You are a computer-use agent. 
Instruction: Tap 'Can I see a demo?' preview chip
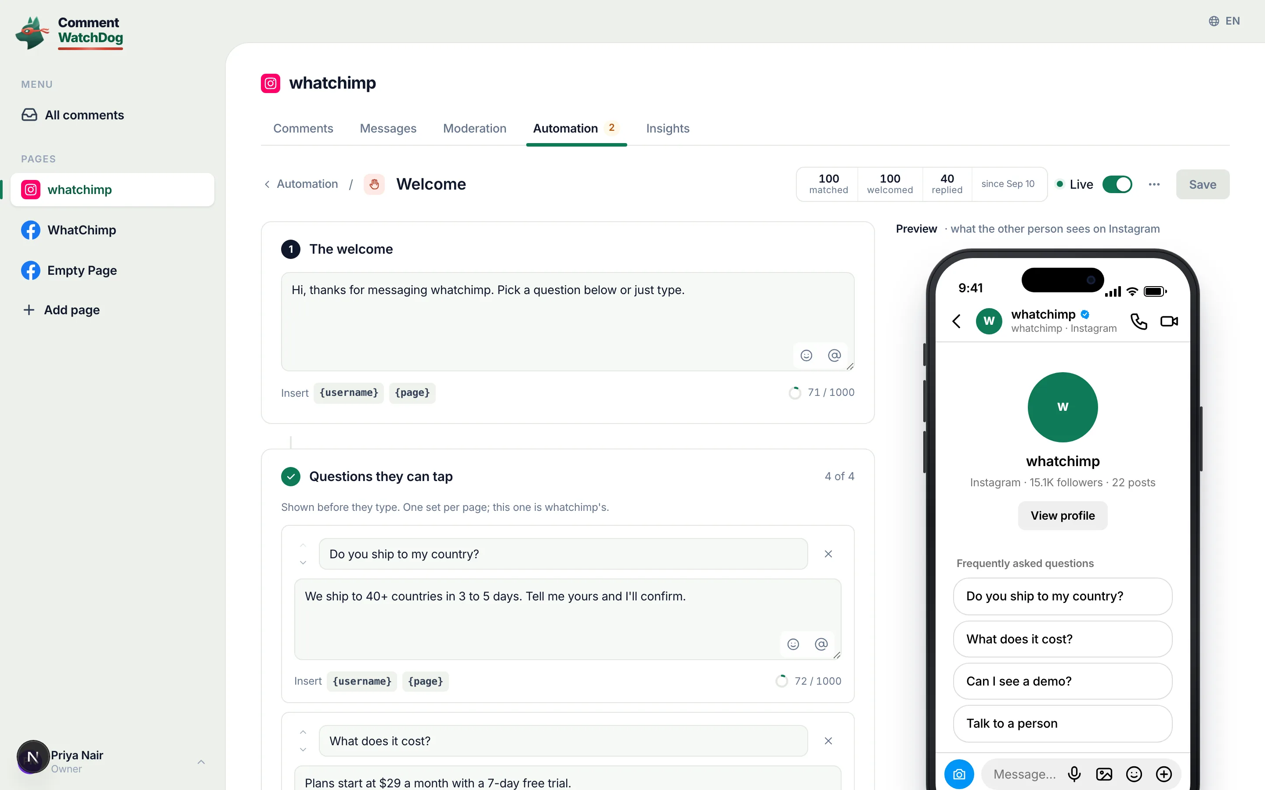(x=1063, y=681)
